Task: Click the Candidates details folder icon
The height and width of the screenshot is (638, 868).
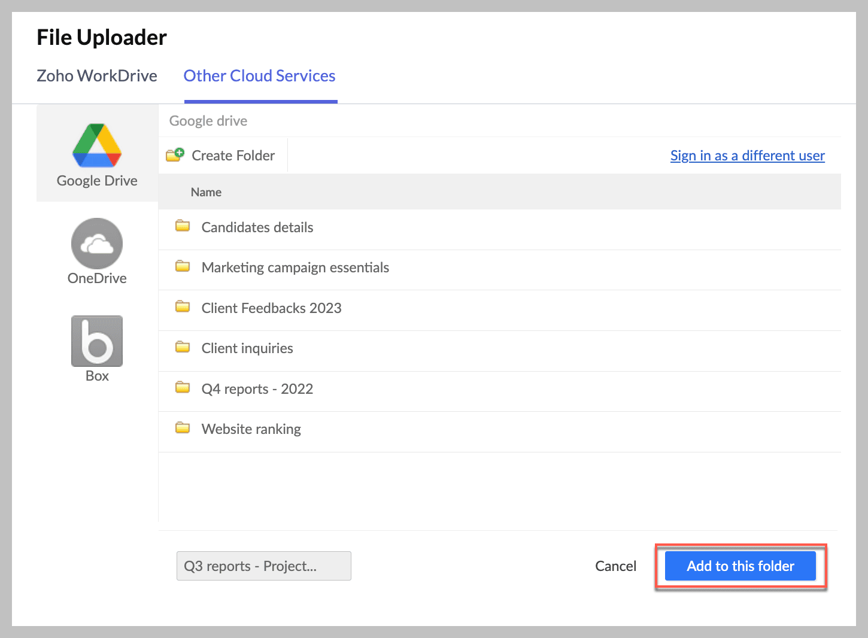Action: pos(183,226)
